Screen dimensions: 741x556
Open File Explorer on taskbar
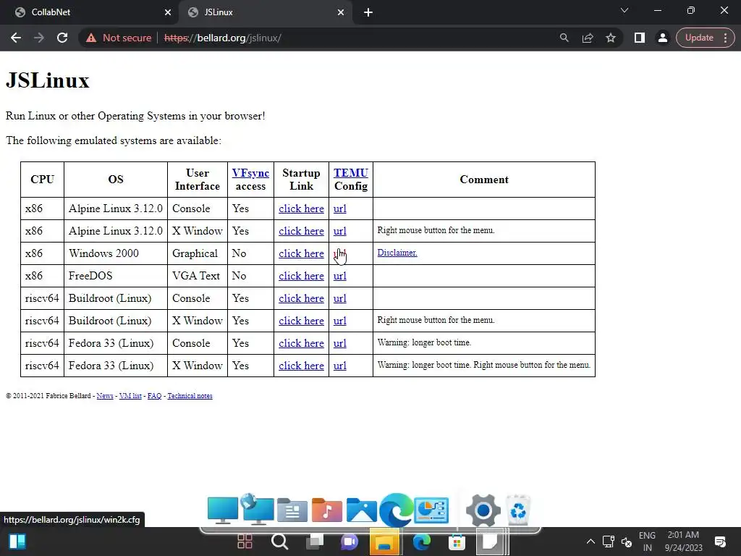coord(385,542)
